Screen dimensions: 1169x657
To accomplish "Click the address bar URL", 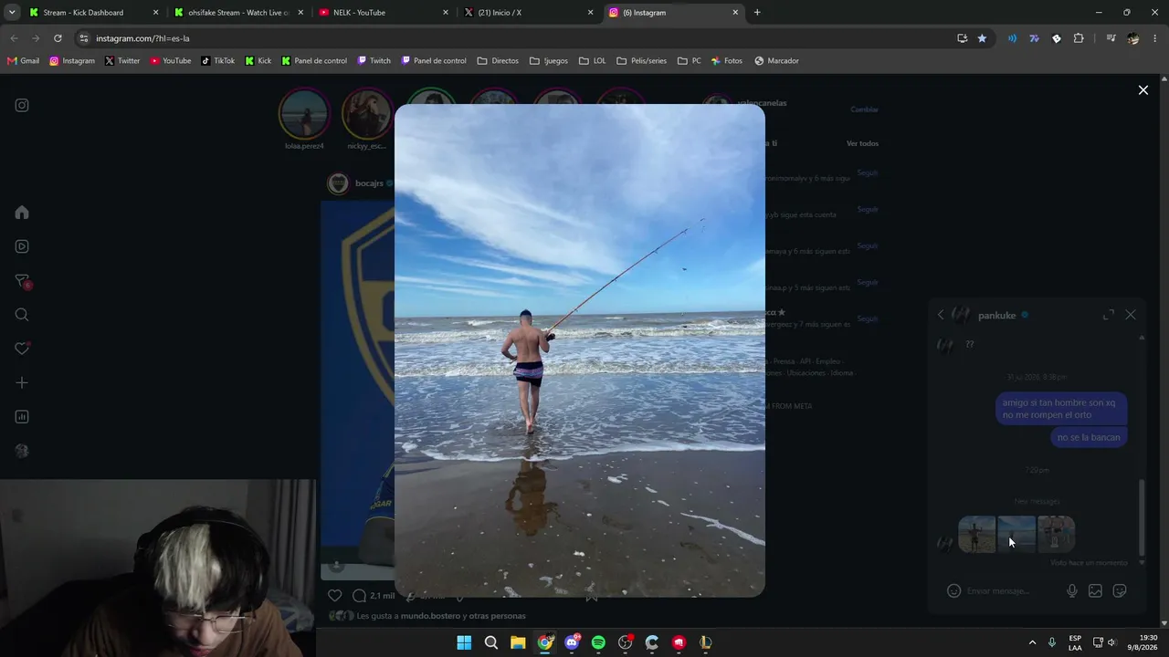I will [142, 38].
